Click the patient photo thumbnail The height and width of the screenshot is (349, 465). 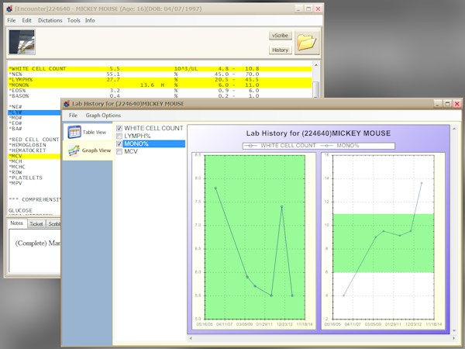pyautogui.click(x=22, y=42)
